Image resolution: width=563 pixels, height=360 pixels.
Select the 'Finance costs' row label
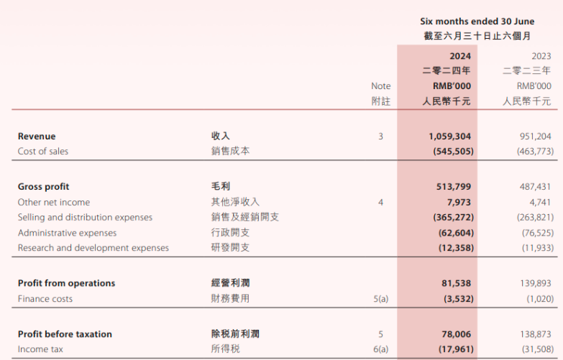[45, 299]
